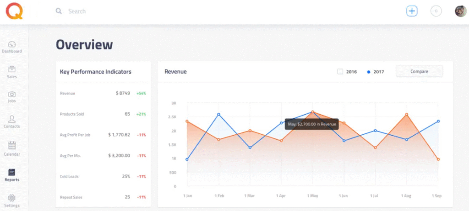Toggle the 2017 series radio dot
This screenshot has width=469, height=211.
pos(368,72)
